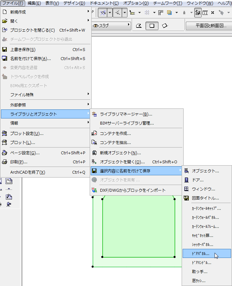Expand the ファイル特殊 submenu
Viewport: 232px width, 286px height.
[46, 95]
